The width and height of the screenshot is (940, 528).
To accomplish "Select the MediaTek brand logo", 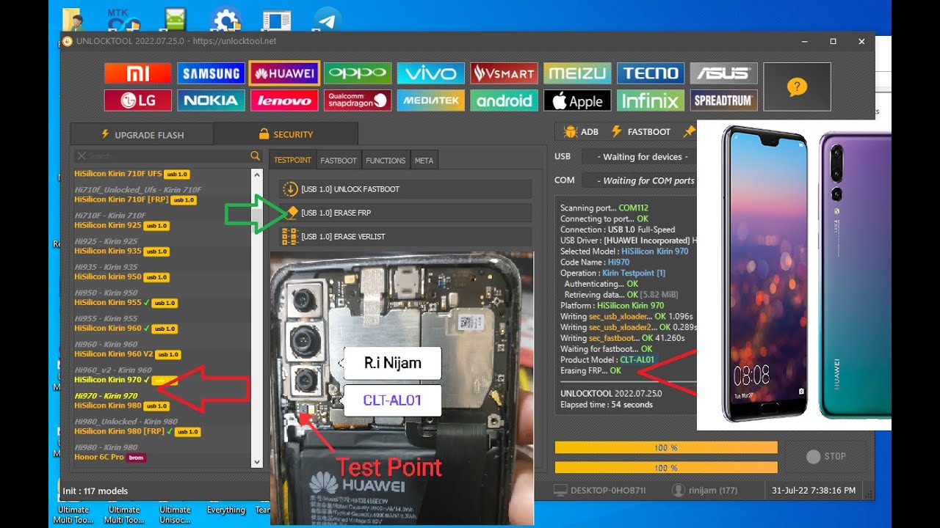I will (431, 100).
